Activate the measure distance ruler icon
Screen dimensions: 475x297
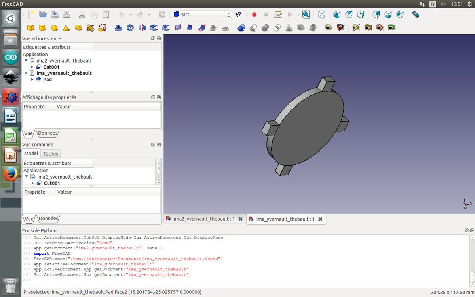tap(415, 15)
